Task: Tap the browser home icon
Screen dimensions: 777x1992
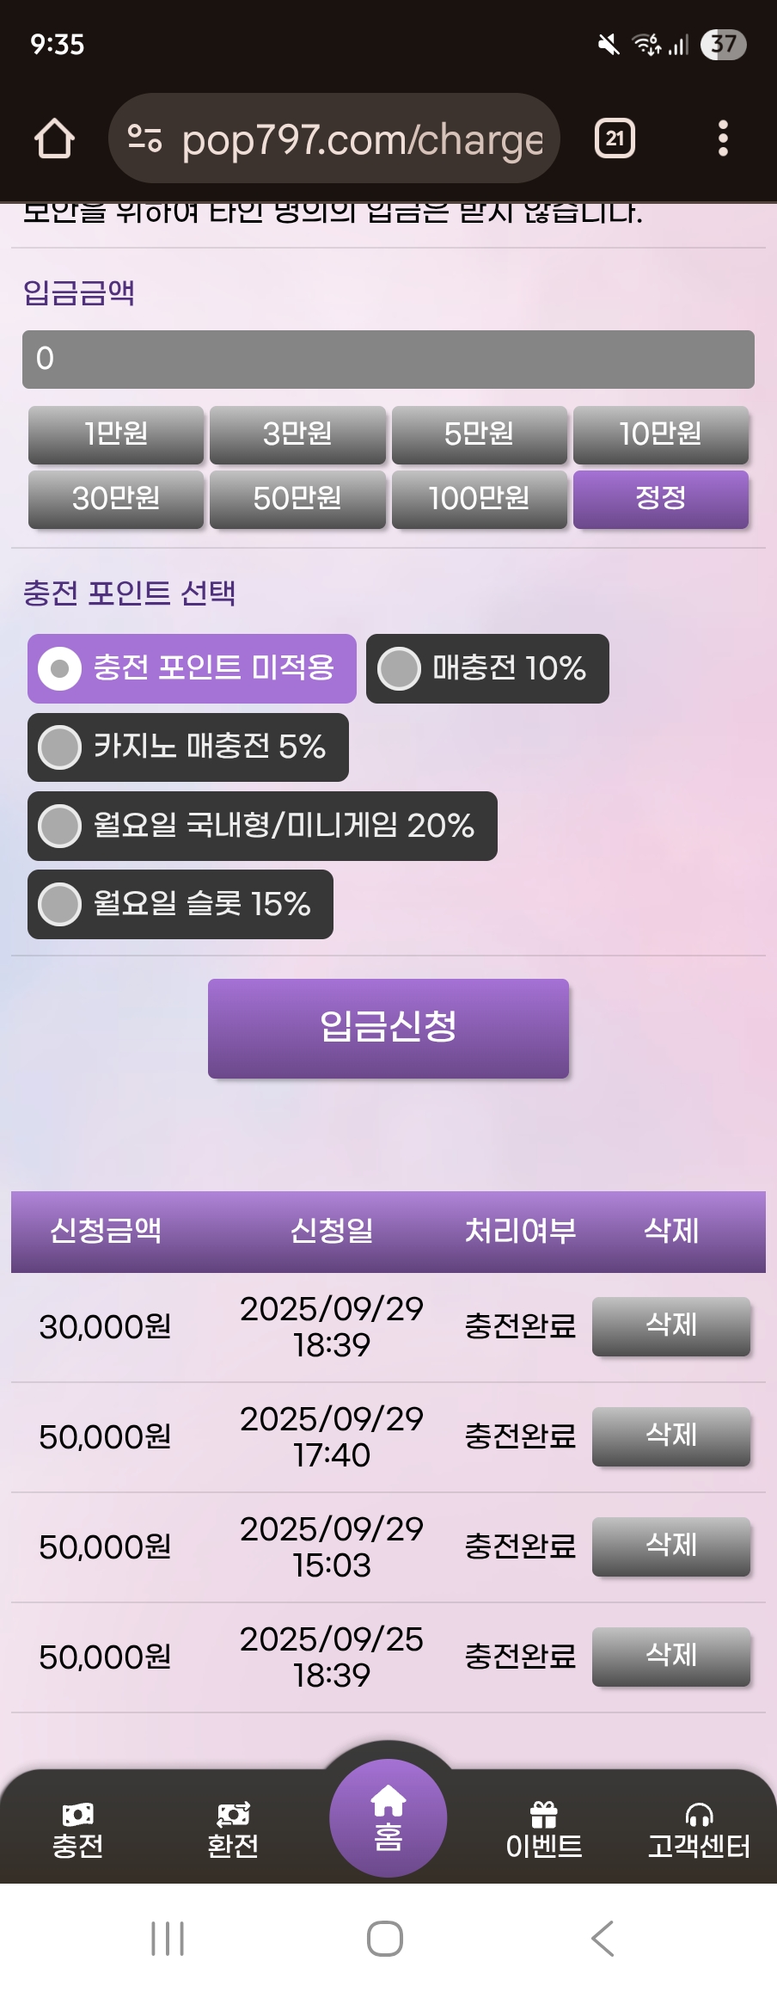Action: click(x=54, y=138)
